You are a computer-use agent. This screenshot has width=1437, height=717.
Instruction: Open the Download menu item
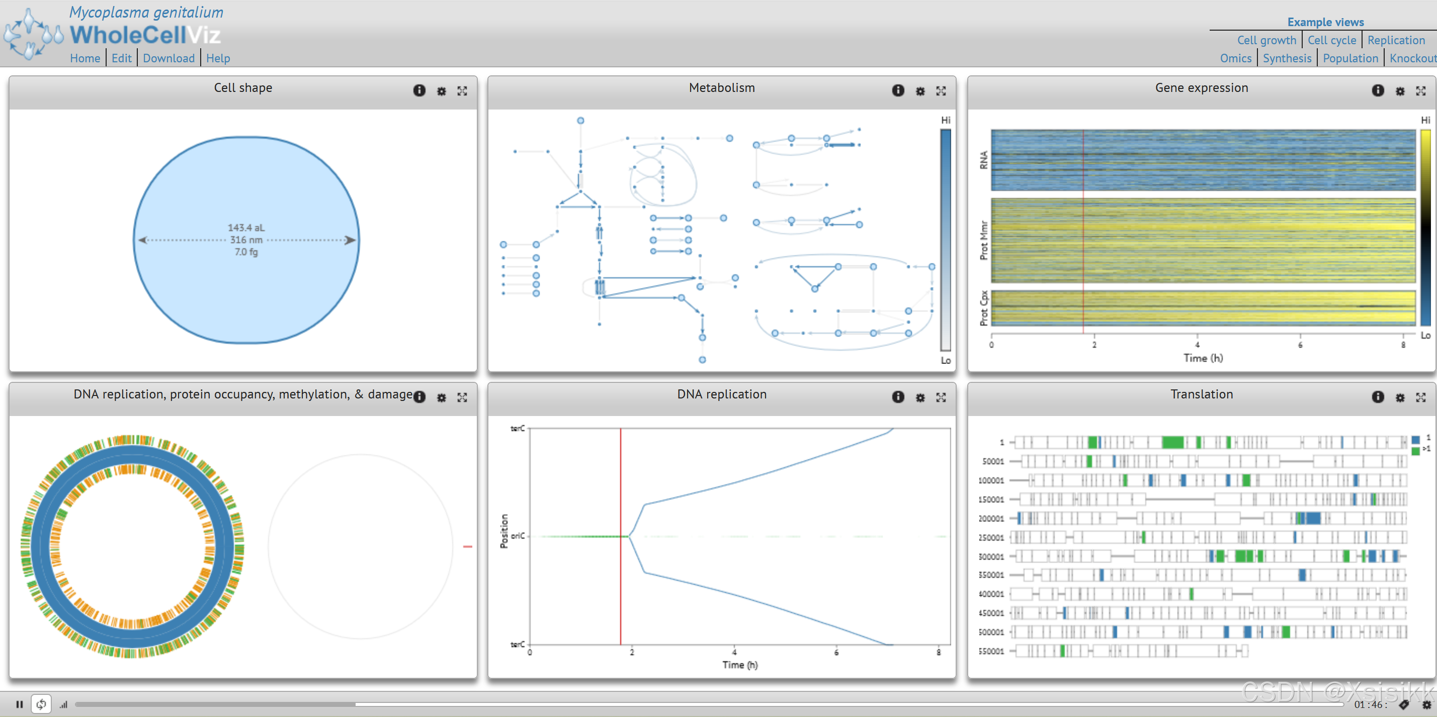(x=168, y=58)
